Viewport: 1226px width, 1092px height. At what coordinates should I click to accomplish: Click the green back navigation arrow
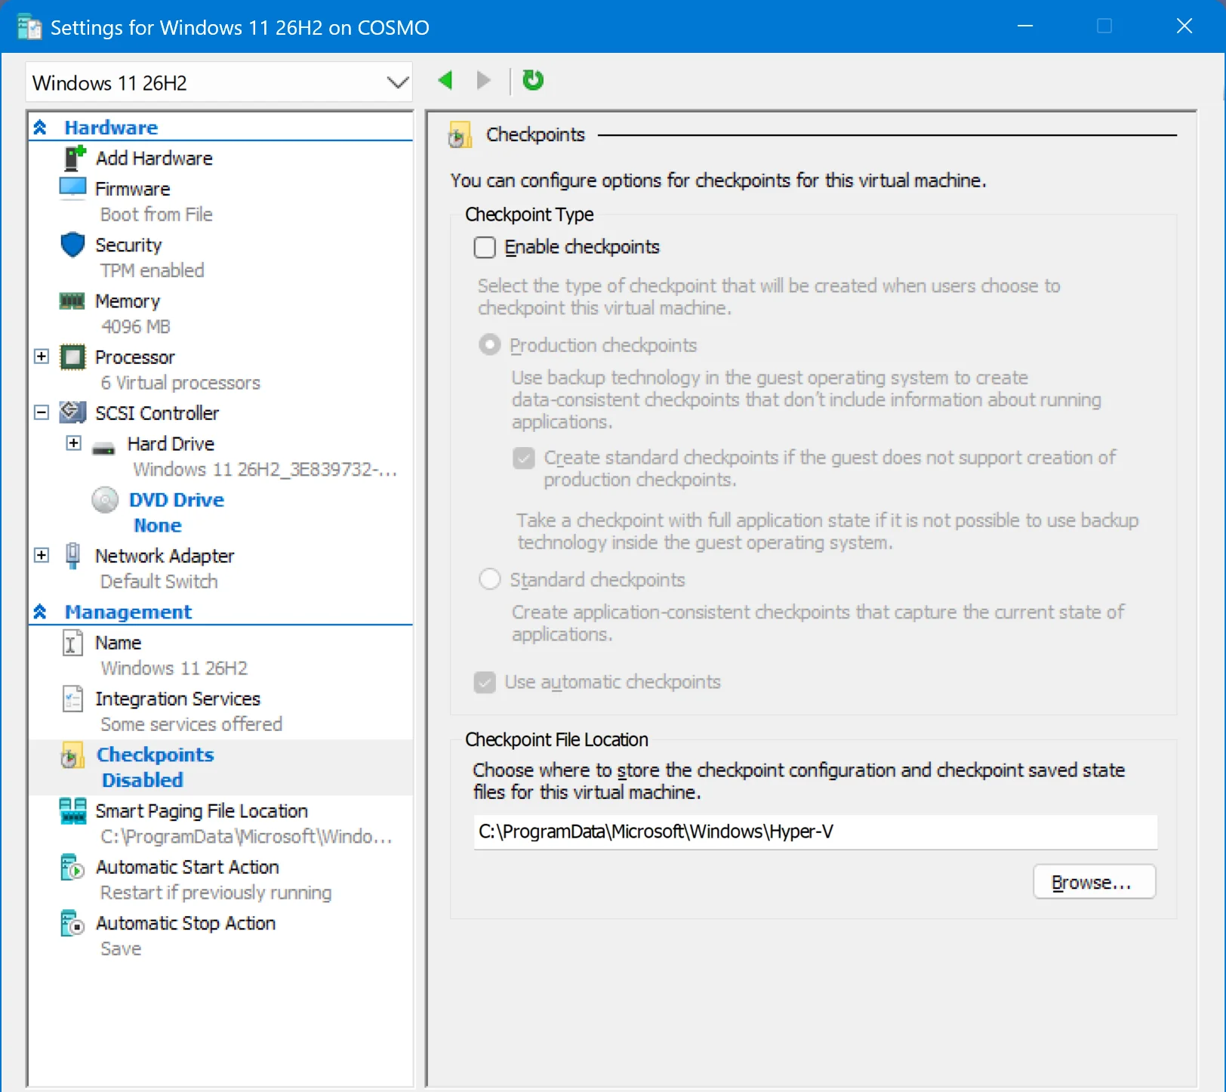445,80
